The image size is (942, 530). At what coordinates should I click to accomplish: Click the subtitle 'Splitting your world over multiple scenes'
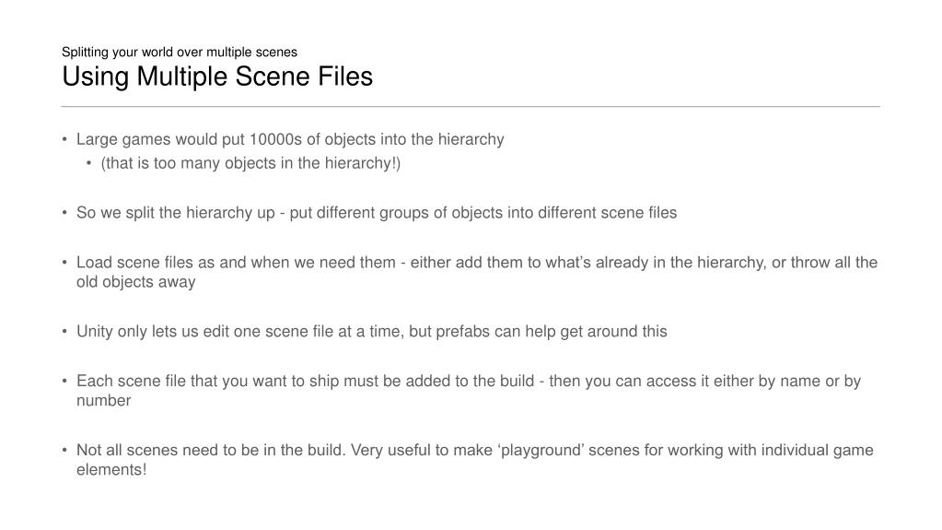tap(179, 52)
